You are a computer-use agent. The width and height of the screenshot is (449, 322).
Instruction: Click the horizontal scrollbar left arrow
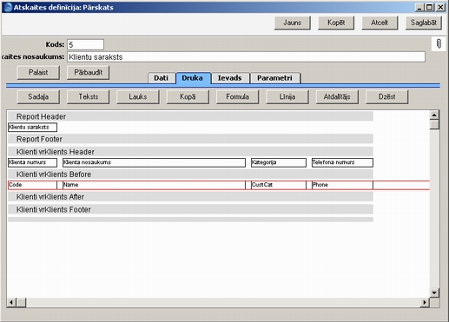11,303
